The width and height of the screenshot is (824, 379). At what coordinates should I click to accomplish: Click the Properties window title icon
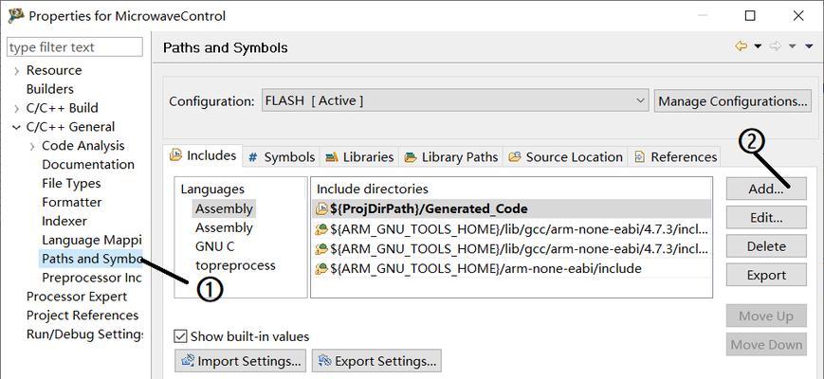(16, 16)
